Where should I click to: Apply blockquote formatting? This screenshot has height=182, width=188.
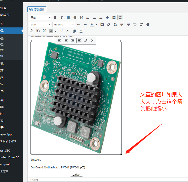tap(81, 18)
